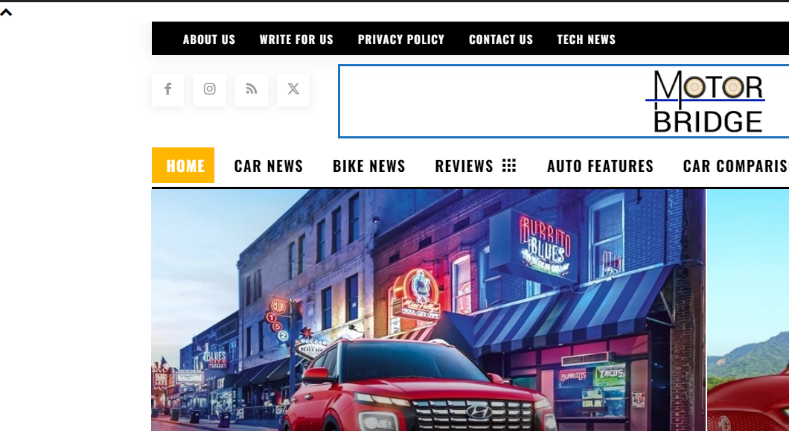Open the Facebook social icon

click(x=167, y=89)
